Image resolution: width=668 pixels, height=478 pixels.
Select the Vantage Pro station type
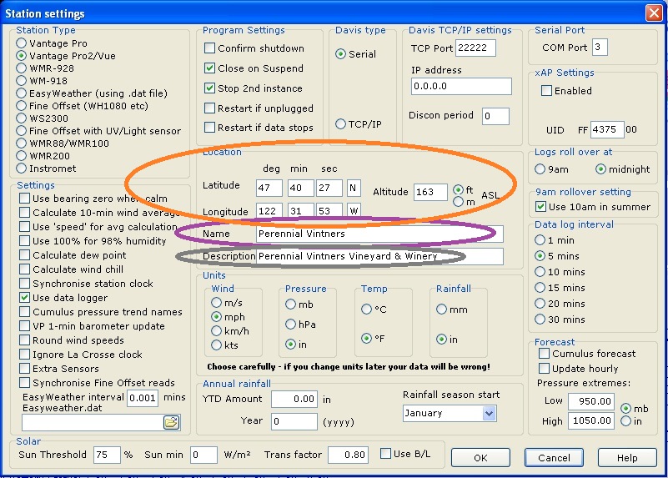coord(22,43)
